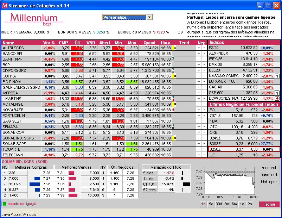Click the minus button for SONAE SGPS

(204, 144)
